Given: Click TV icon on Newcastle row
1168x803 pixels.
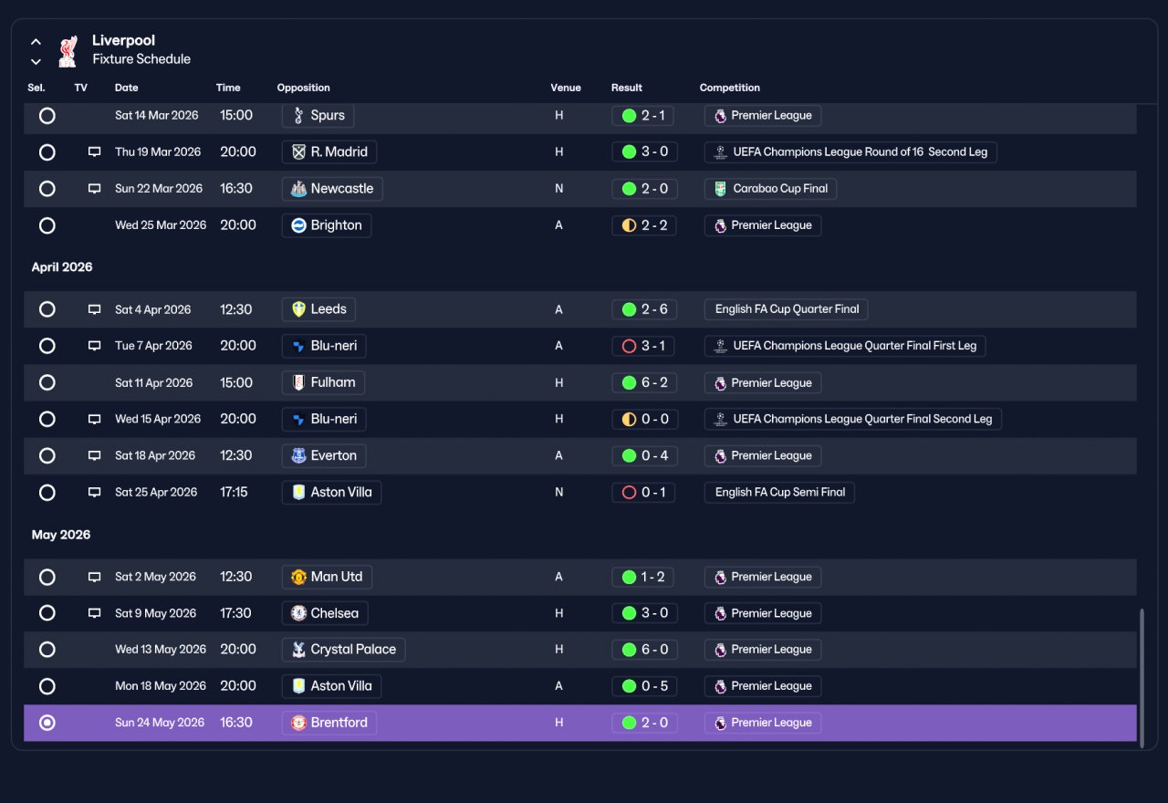Looking at the screenshot, I should (x=94, y=189).
